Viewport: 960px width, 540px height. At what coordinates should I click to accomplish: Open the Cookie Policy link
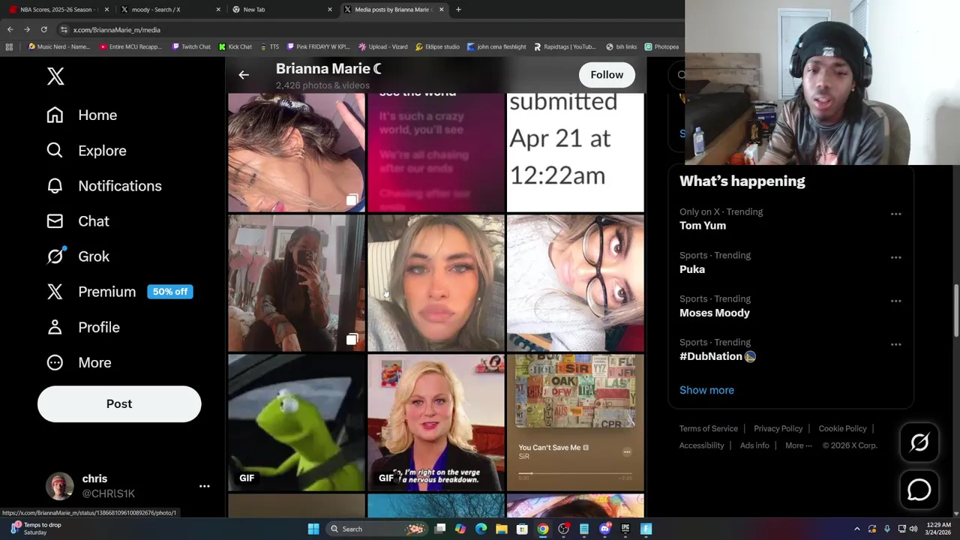[x=842, y=428]
